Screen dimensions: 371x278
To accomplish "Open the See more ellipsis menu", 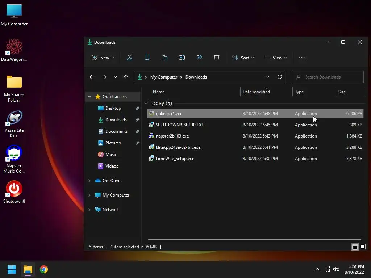I will click(302, 58).
